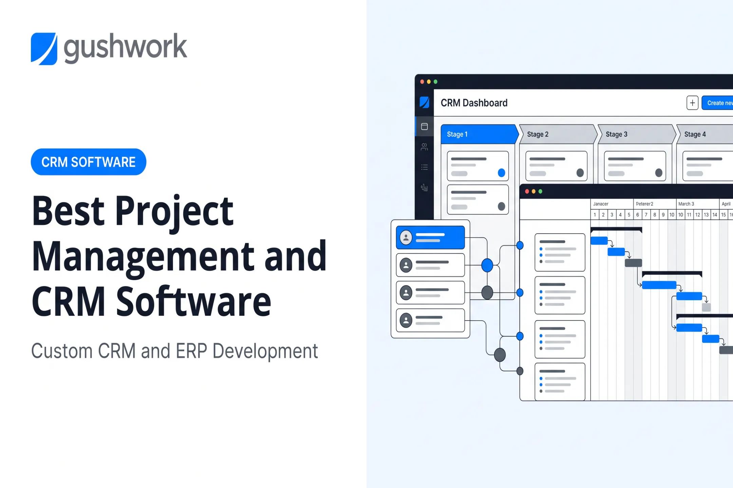
Task: Click the first blue Gantt task bar
Action: tap(599, 241)
